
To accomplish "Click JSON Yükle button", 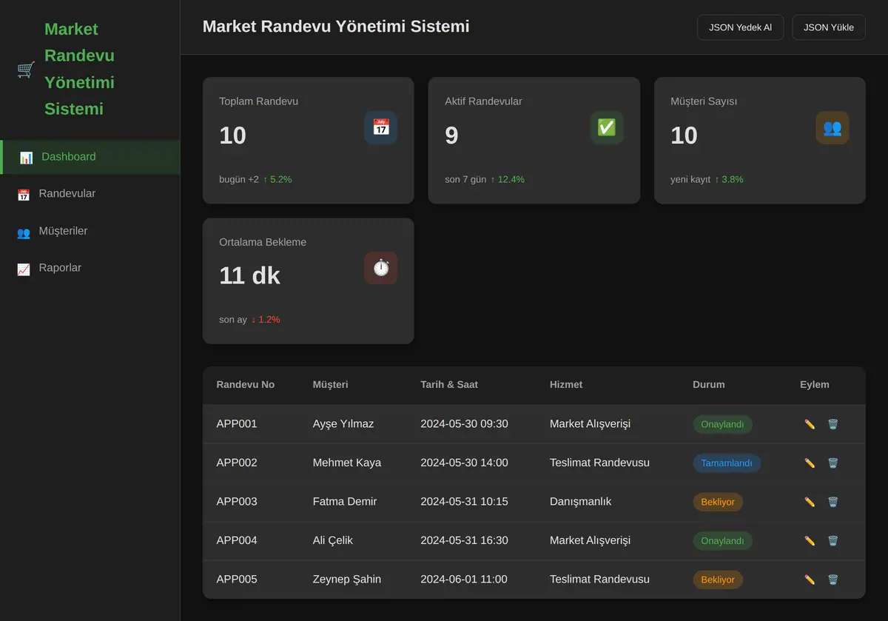I will pyautogui.click(x=829, y=27).
